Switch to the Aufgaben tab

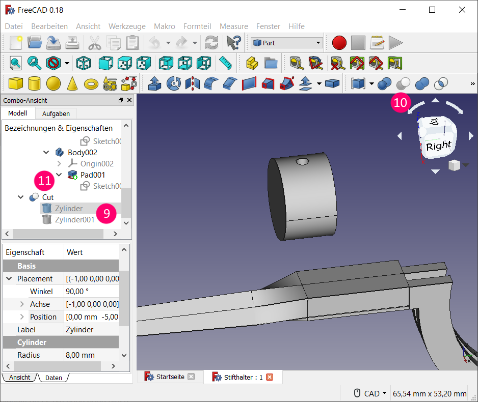[56, 113]
